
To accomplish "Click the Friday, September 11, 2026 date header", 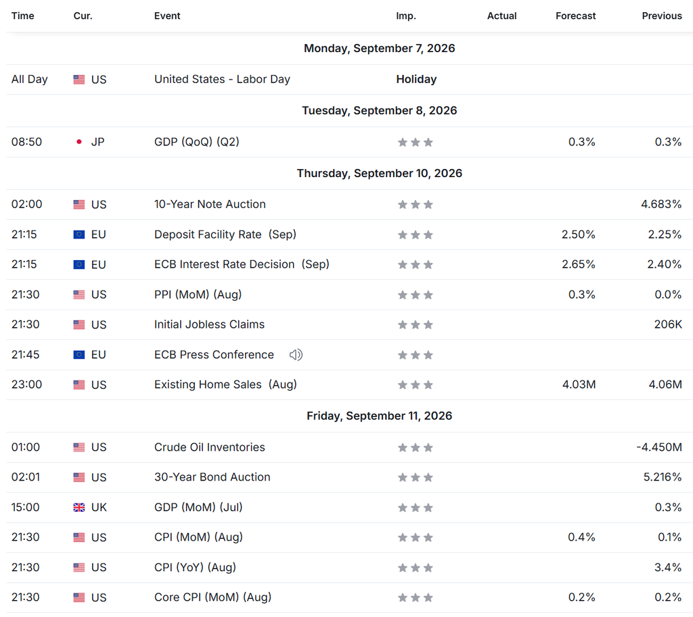I will tap(379, 416).
